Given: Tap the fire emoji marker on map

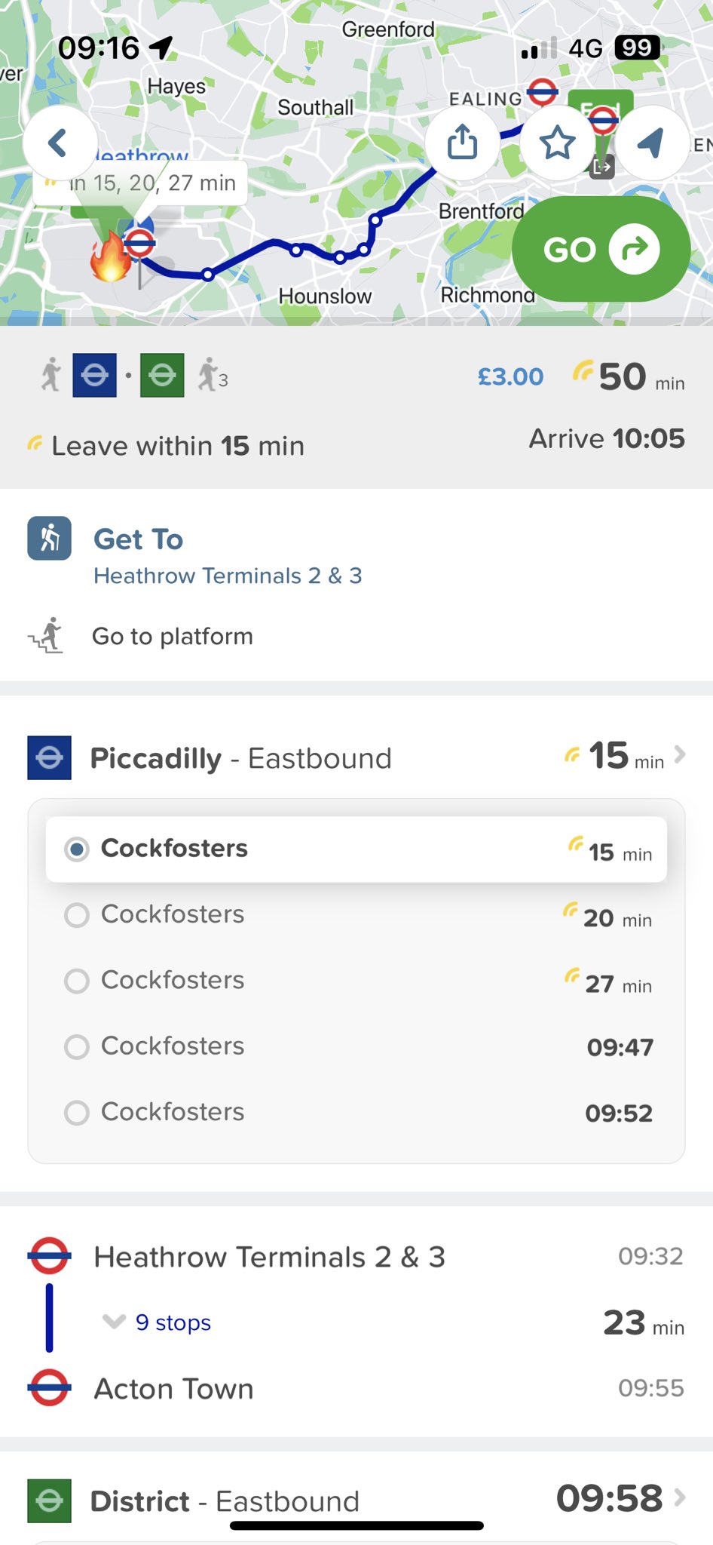Looking at the screenshot, I should [110, 257].
